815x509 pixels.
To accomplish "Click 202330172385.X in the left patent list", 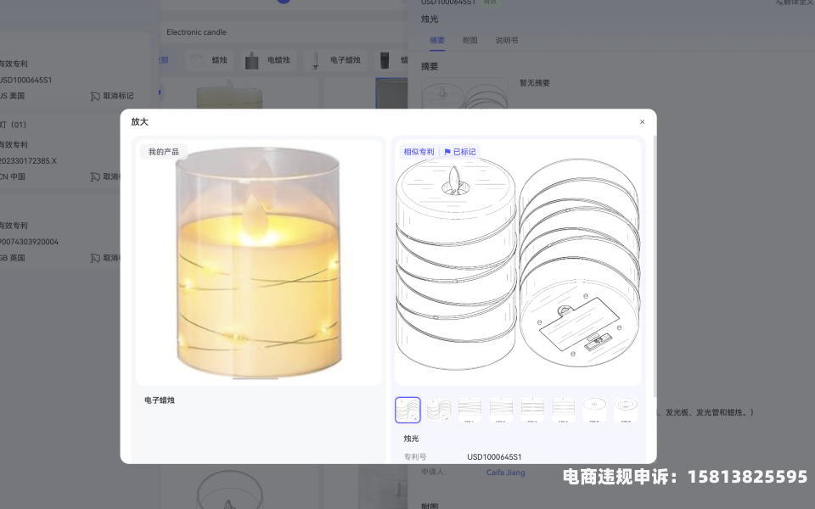I will coord(27,160).
